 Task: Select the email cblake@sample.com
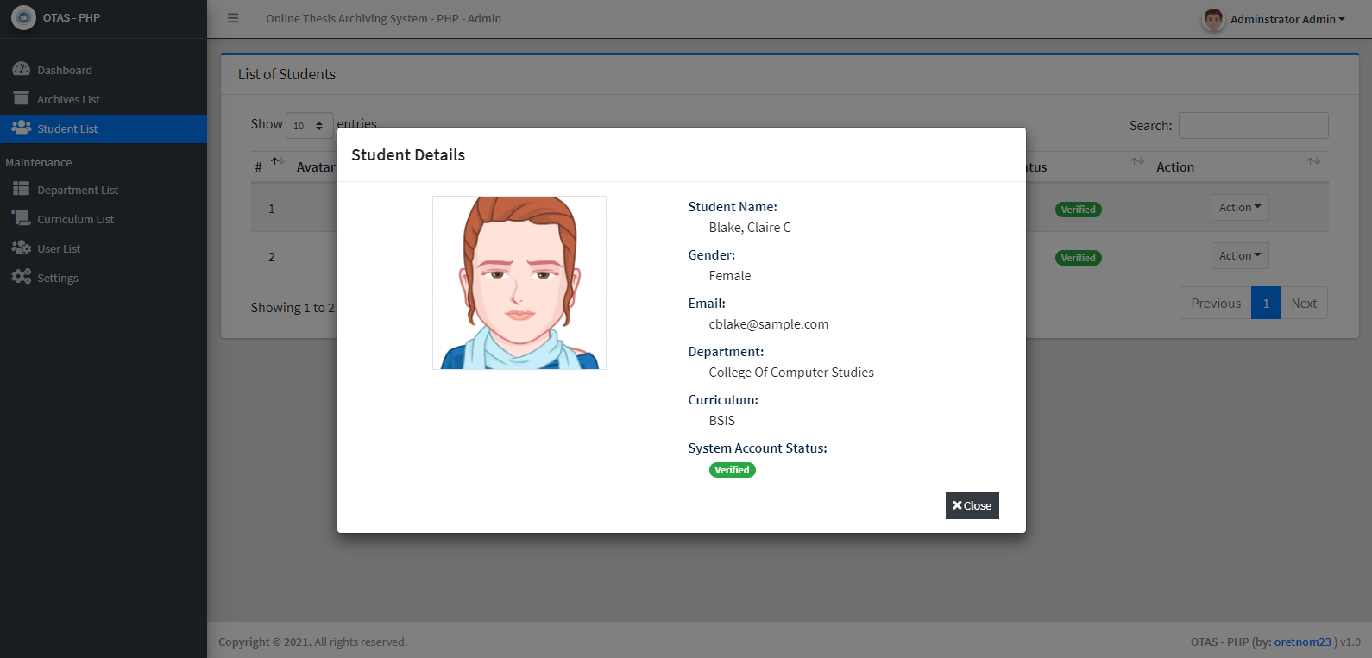(769, 324)
